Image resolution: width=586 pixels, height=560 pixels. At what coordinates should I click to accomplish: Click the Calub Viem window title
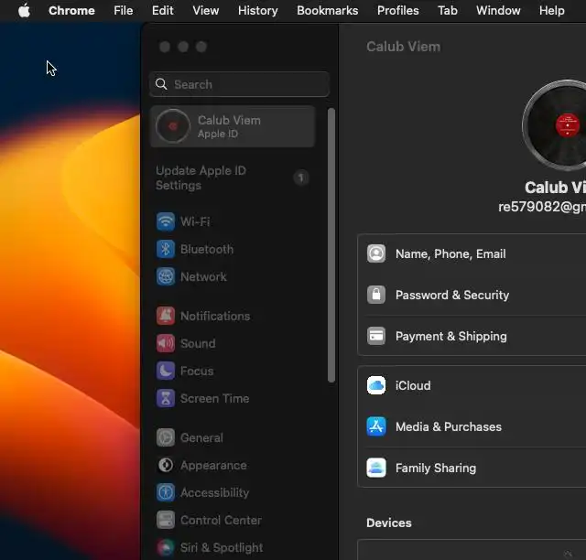click(x=403, y=47)
